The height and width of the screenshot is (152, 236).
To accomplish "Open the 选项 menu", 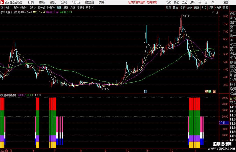I will tap(192, 2).
